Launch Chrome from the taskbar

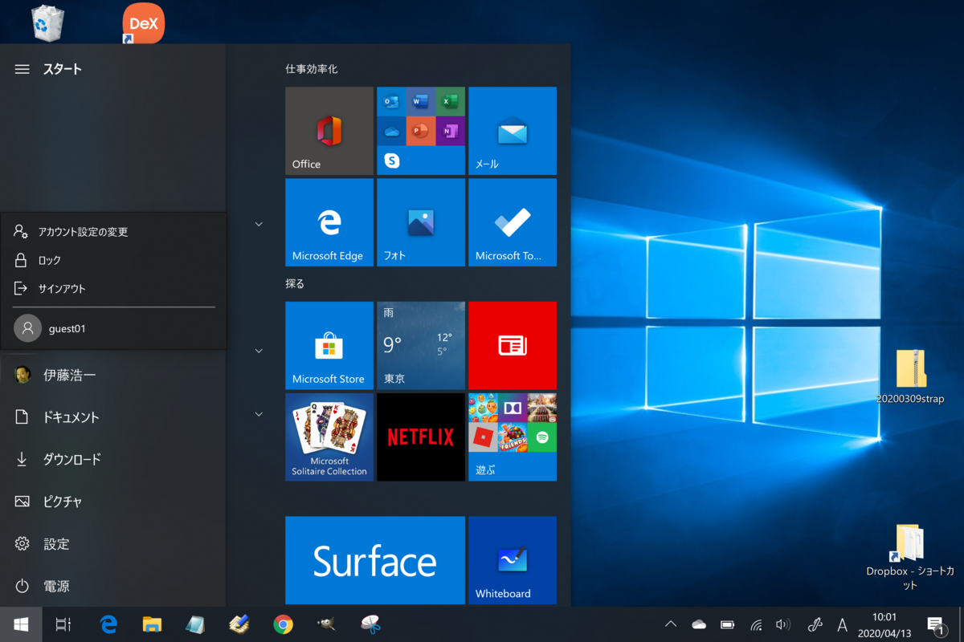[283, 624]
